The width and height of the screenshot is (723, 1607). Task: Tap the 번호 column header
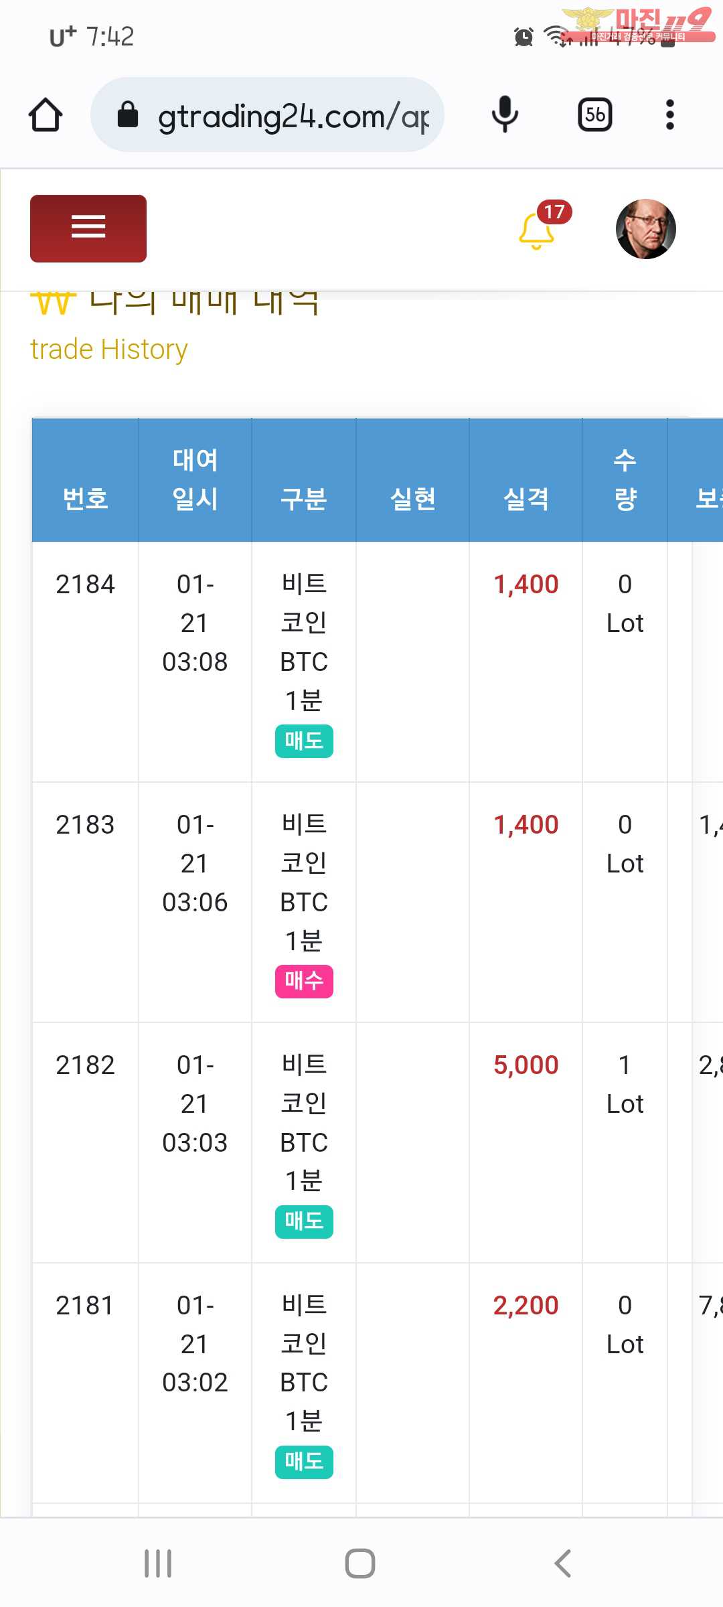[85, 498]
